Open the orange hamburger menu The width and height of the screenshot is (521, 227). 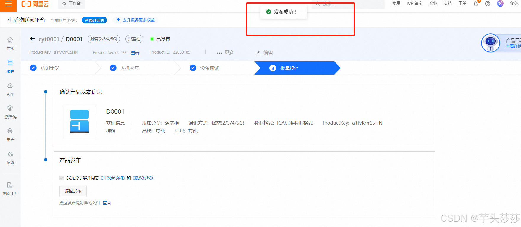(x=8, y=4)
